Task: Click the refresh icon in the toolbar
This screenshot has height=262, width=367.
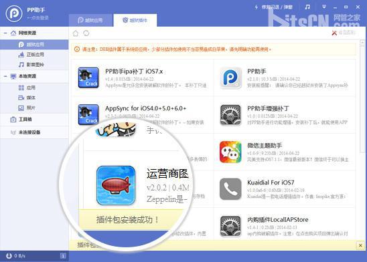Action: point(86,33)
